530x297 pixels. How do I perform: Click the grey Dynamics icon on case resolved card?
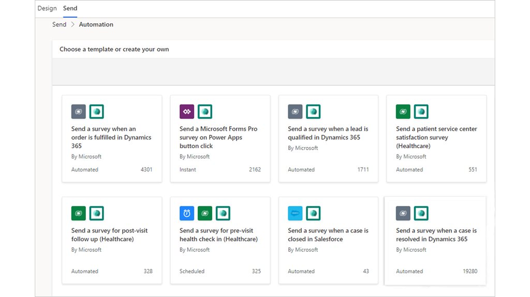pyautogui.click(x=403, y=213)
